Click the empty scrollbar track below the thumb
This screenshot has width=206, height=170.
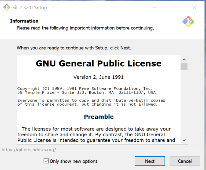[x=184, y=107]
